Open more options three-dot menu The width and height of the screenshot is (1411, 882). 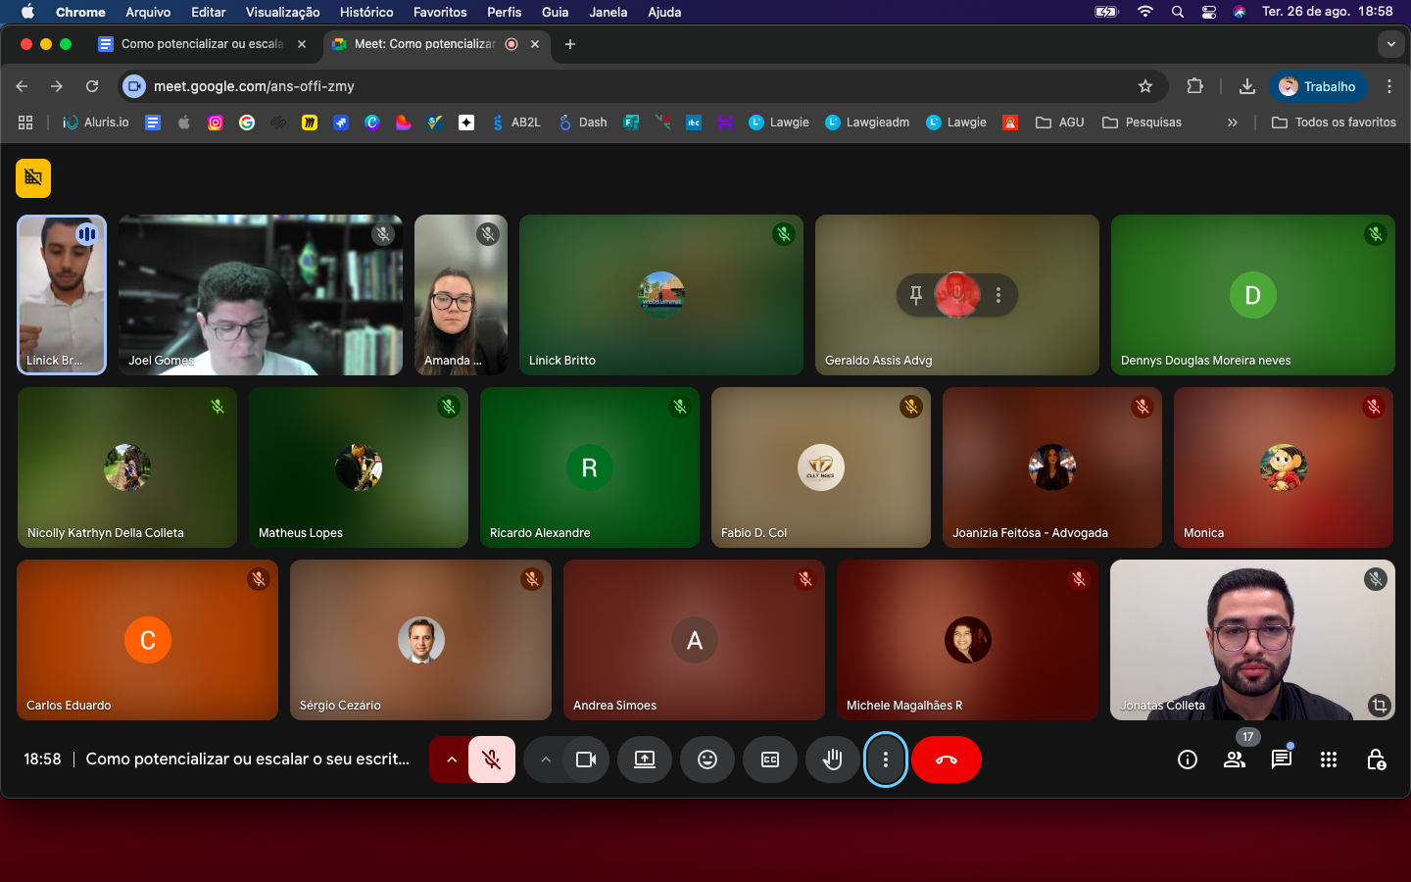[x=885, y=759]
